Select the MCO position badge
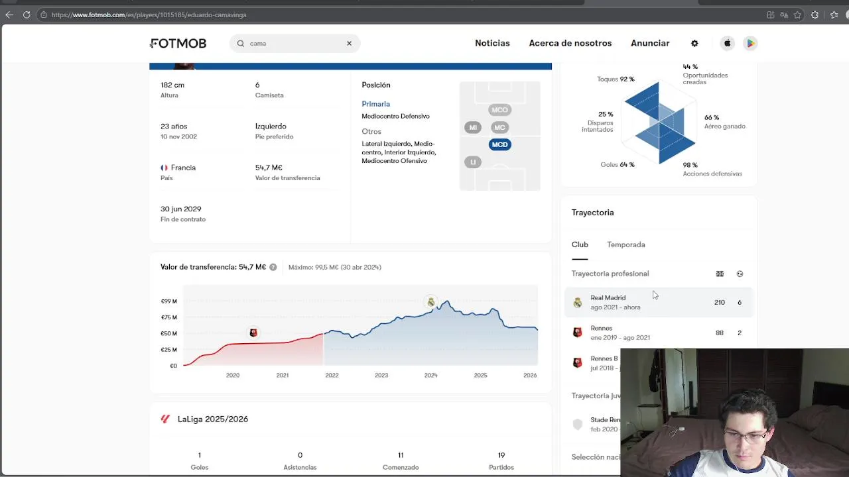The height and width of the screenshot is (477, 849). (x=499, y=110)
